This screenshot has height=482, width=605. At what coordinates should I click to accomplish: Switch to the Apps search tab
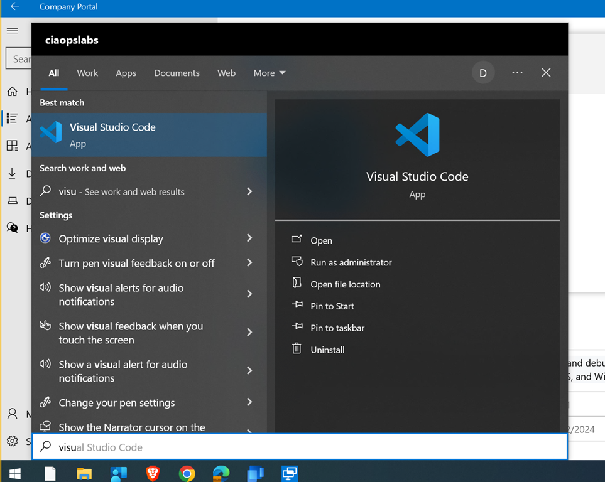point(126,73)
